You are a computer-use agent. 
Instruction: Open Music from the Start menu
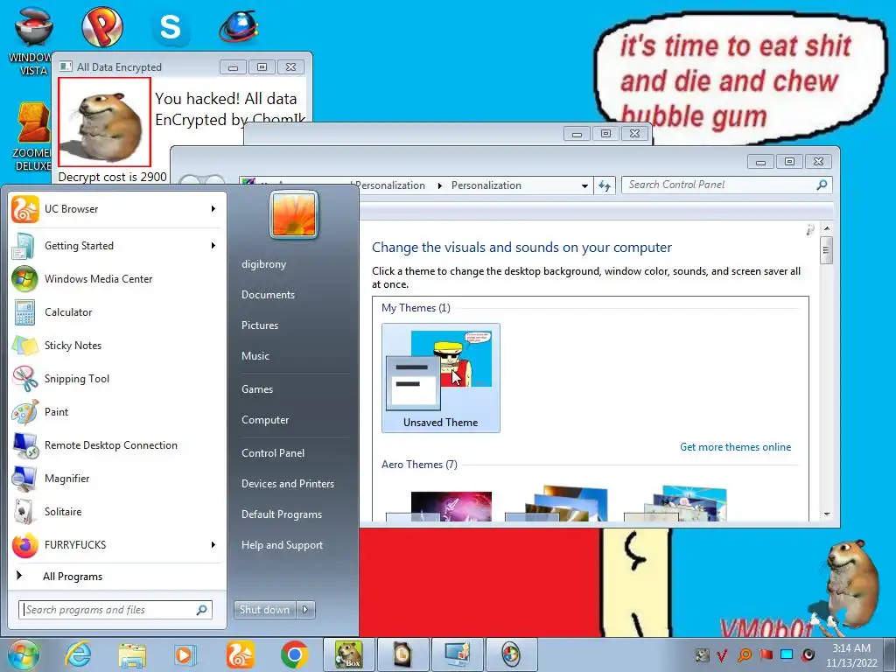[255, 356]
